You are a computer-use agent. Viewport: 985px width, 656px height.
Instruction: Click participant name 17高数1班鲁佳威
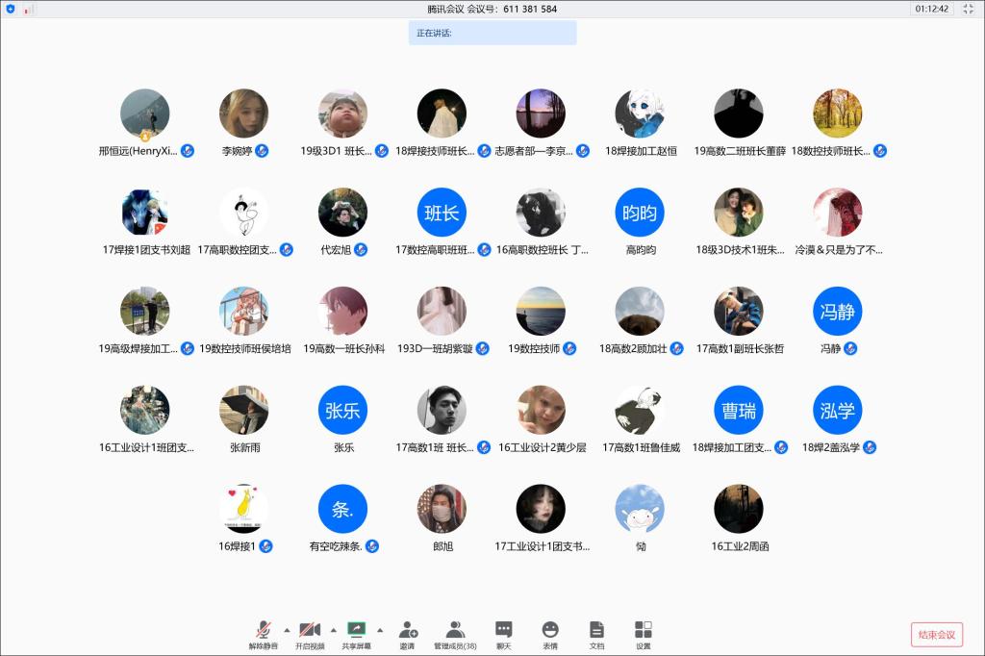pyautogui.click(x=641, y=447)
